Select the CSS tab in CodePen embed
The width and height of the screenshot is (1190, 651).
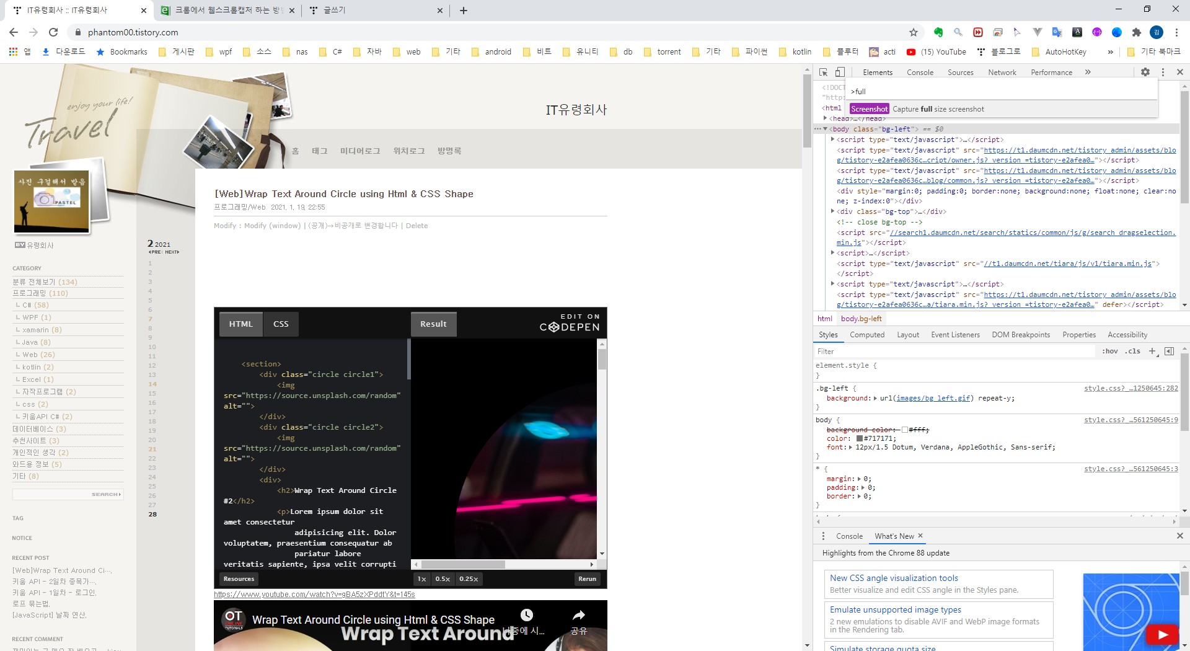coord(281,324)
